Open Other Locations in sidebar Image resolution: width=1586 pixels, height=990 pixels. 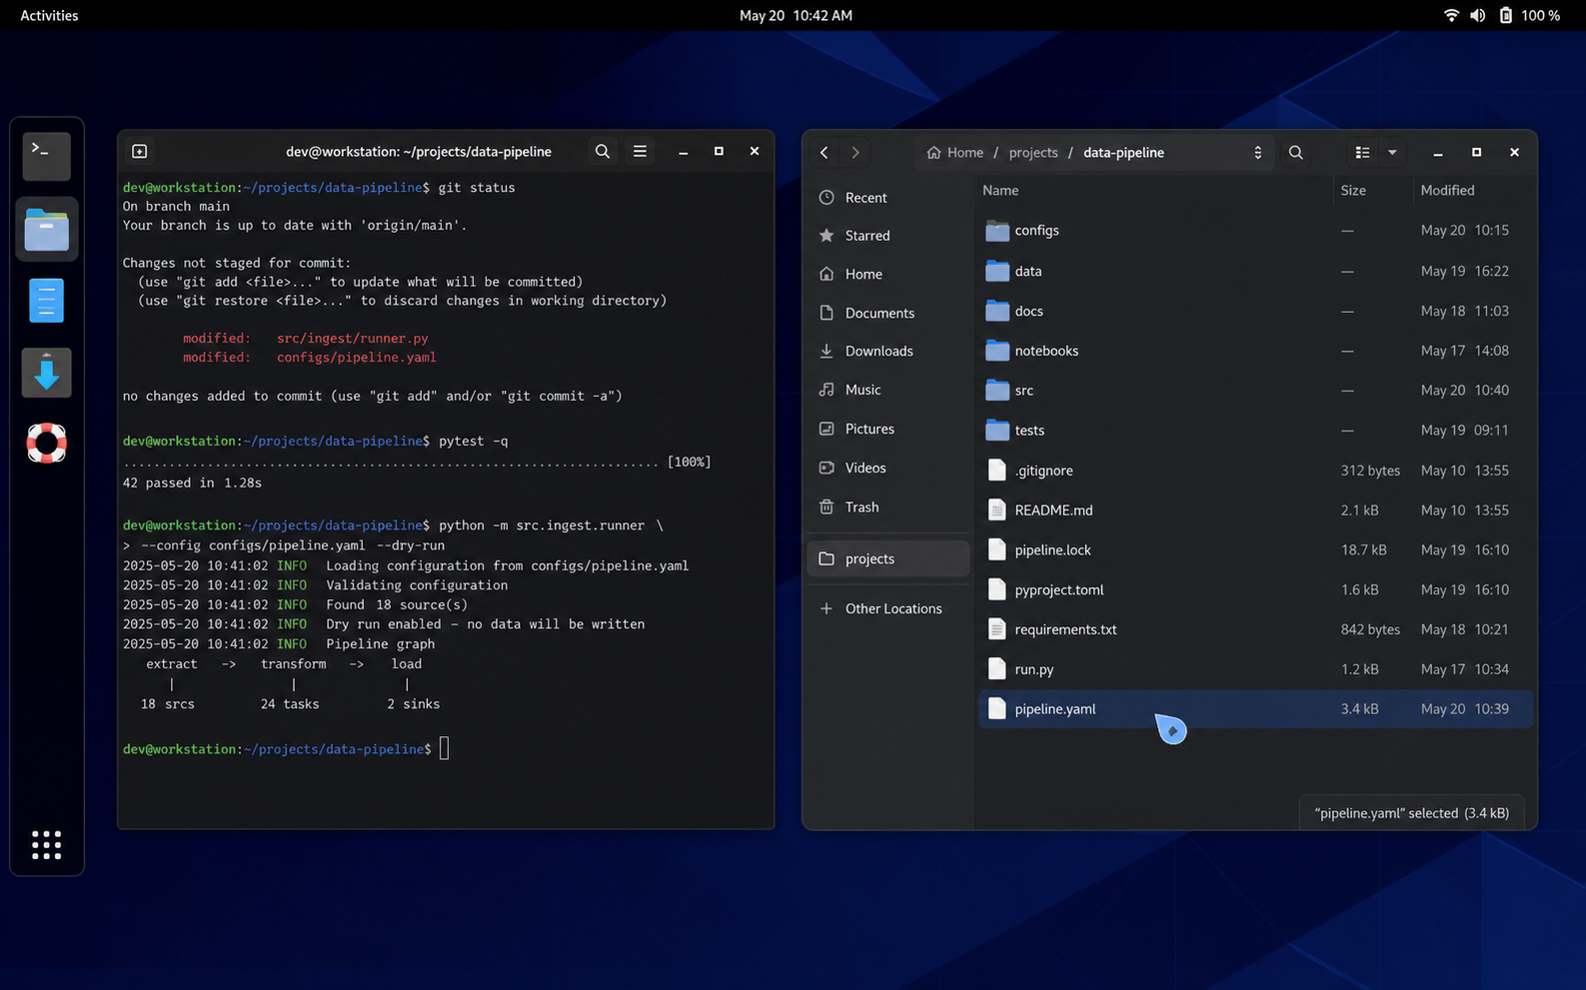(x=887, y=609)
